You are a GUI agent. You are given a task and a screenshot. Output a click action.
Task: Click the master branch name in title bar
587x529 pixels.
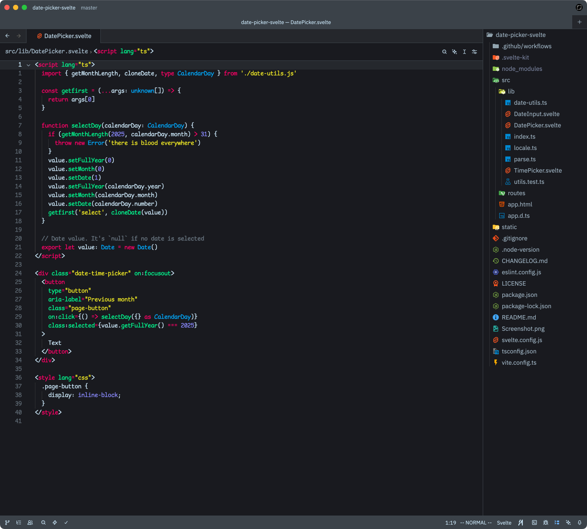(x=89, y=7)
